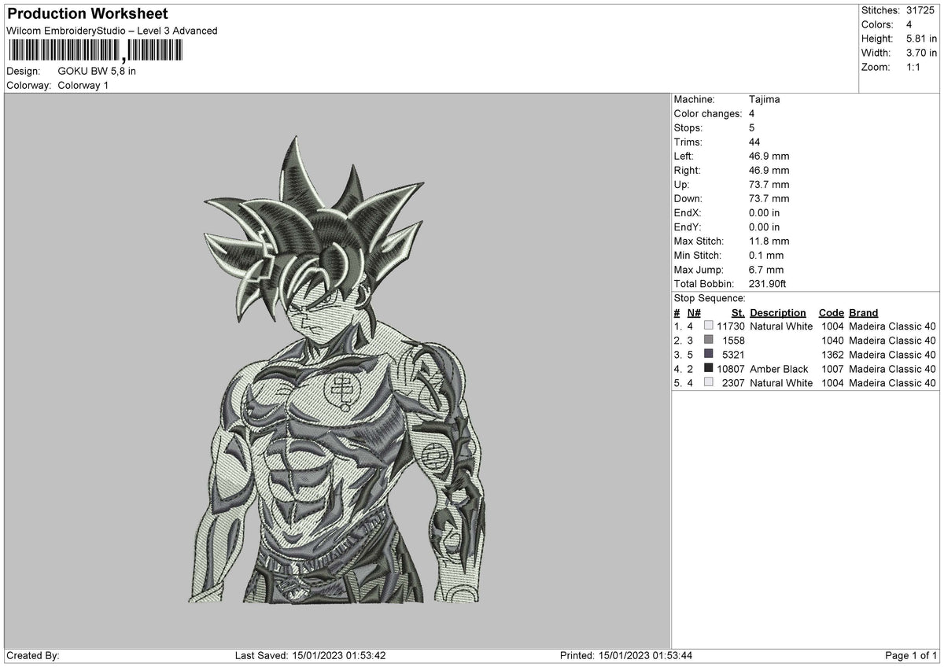Click the dark gray swatch for code 1362
The image size is (944, 667).
click(x=709, y=354)
